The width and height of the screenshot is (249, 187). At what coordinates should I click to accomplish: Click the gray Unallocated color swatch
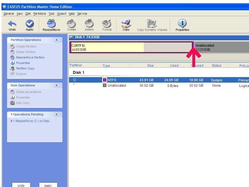(105, 85)
